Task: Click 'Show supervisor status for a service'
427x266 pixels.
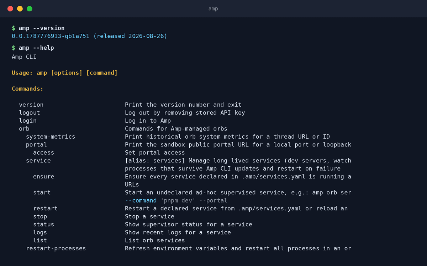Action: click(x=189, y=225)
